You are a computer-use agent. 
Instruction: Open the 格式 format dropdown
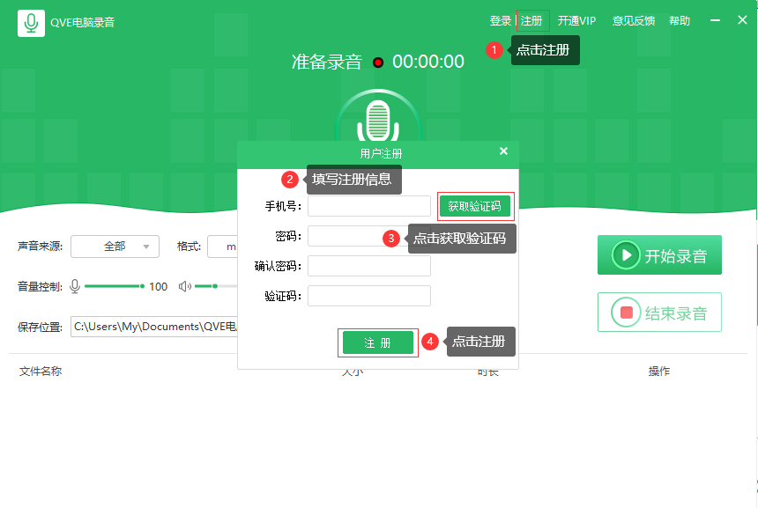point(222,247)
